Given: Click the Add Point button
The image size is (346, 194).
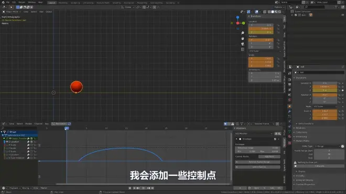Looking at the screenshot, I should click(269, 156).
